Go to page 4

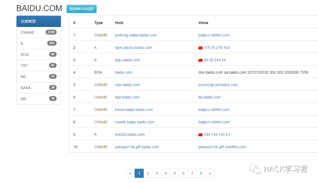pos(166,173)
